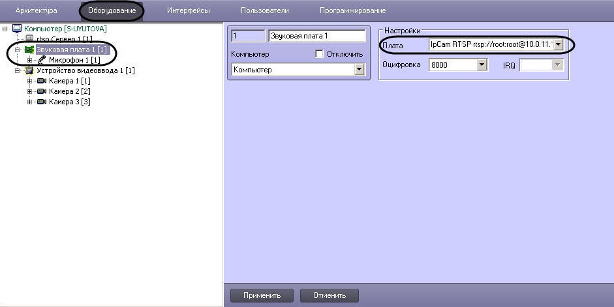This screenshot has width=614, height=307.
Task: Click the Микрофон 1 microphone icon
Action: [42, 60]
